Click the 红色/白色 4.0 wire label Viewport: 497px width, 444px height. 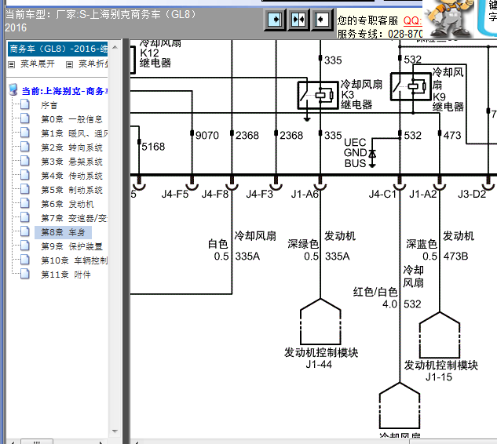pyautogui.click(x=375, y=297)
